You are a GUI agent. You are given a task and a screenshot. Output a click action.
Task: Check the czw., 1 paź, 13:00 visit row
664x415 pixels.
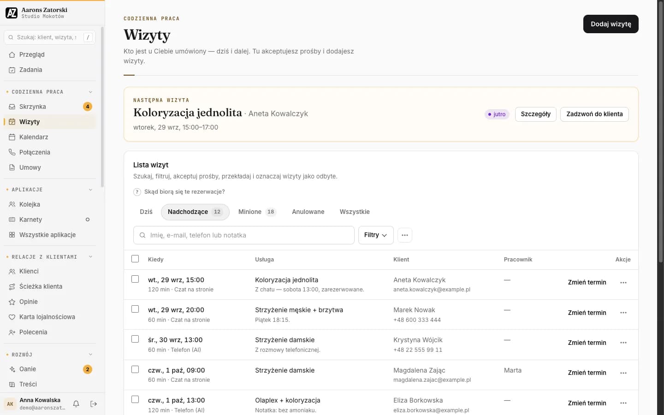click(x=135, y=399)
